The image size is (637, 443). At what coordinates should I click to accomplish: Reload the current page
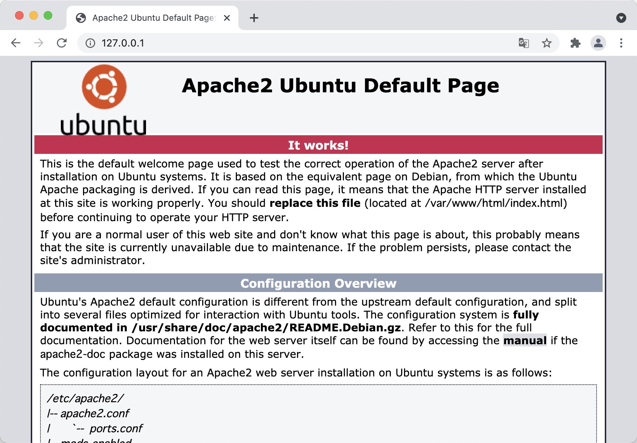(x=62, y=43)
